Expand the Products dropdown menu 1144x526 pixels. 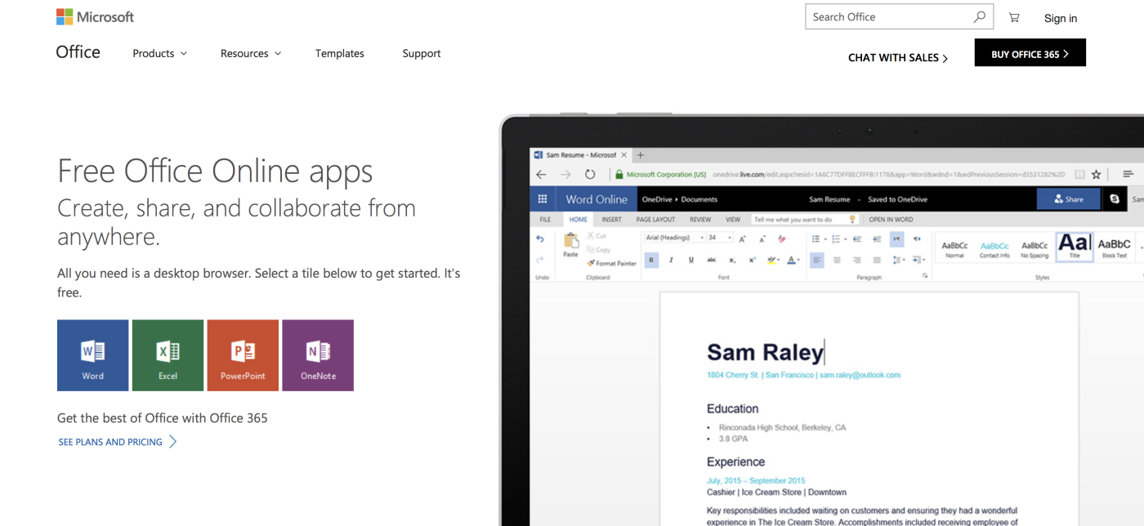coord(159,53)
